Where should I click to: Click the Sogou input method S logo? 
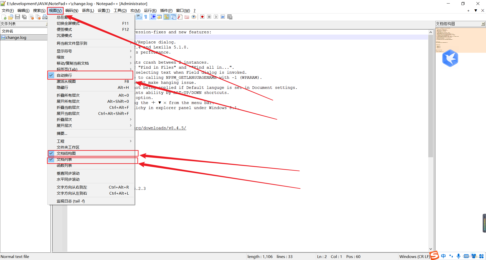click(x=434, y=255)
